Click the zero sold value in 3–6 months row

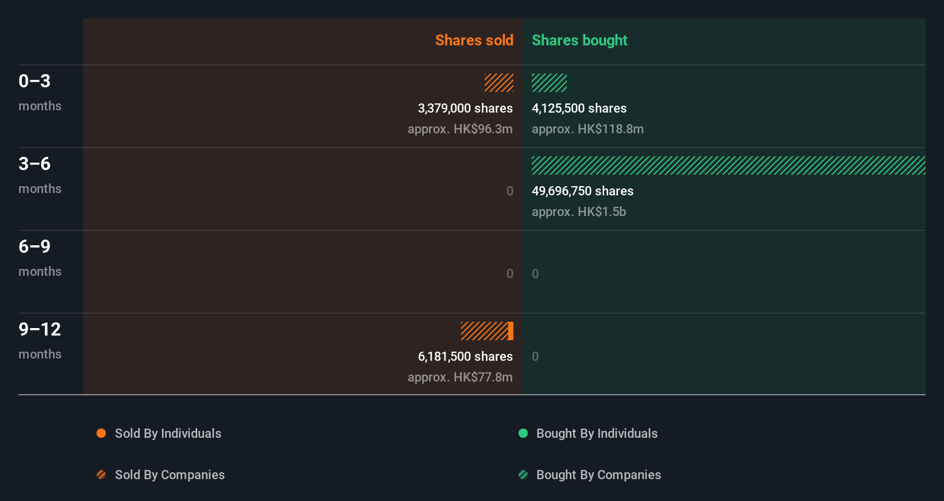[x=510, y=191]
